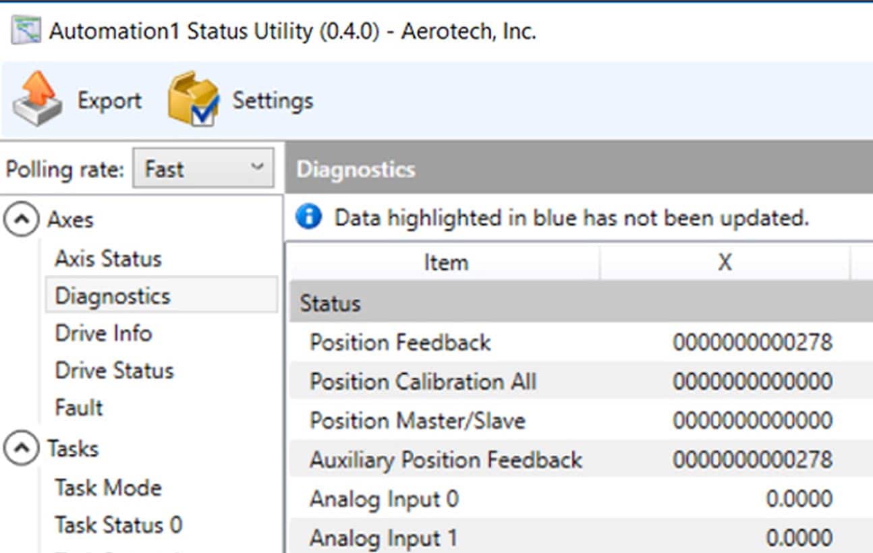Collapse the Tasks section
873x553 pixels.
click(x=22, y=448)
